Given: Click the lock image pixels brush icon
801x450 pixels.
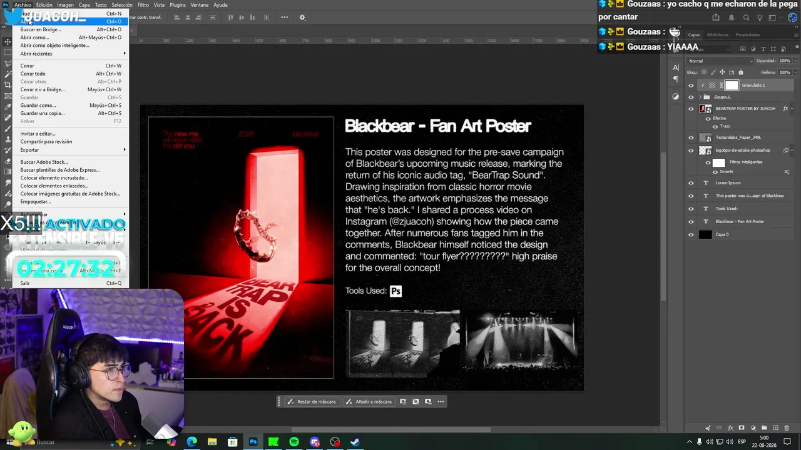Looking at the screenshot, I should [x=713, y=72].
